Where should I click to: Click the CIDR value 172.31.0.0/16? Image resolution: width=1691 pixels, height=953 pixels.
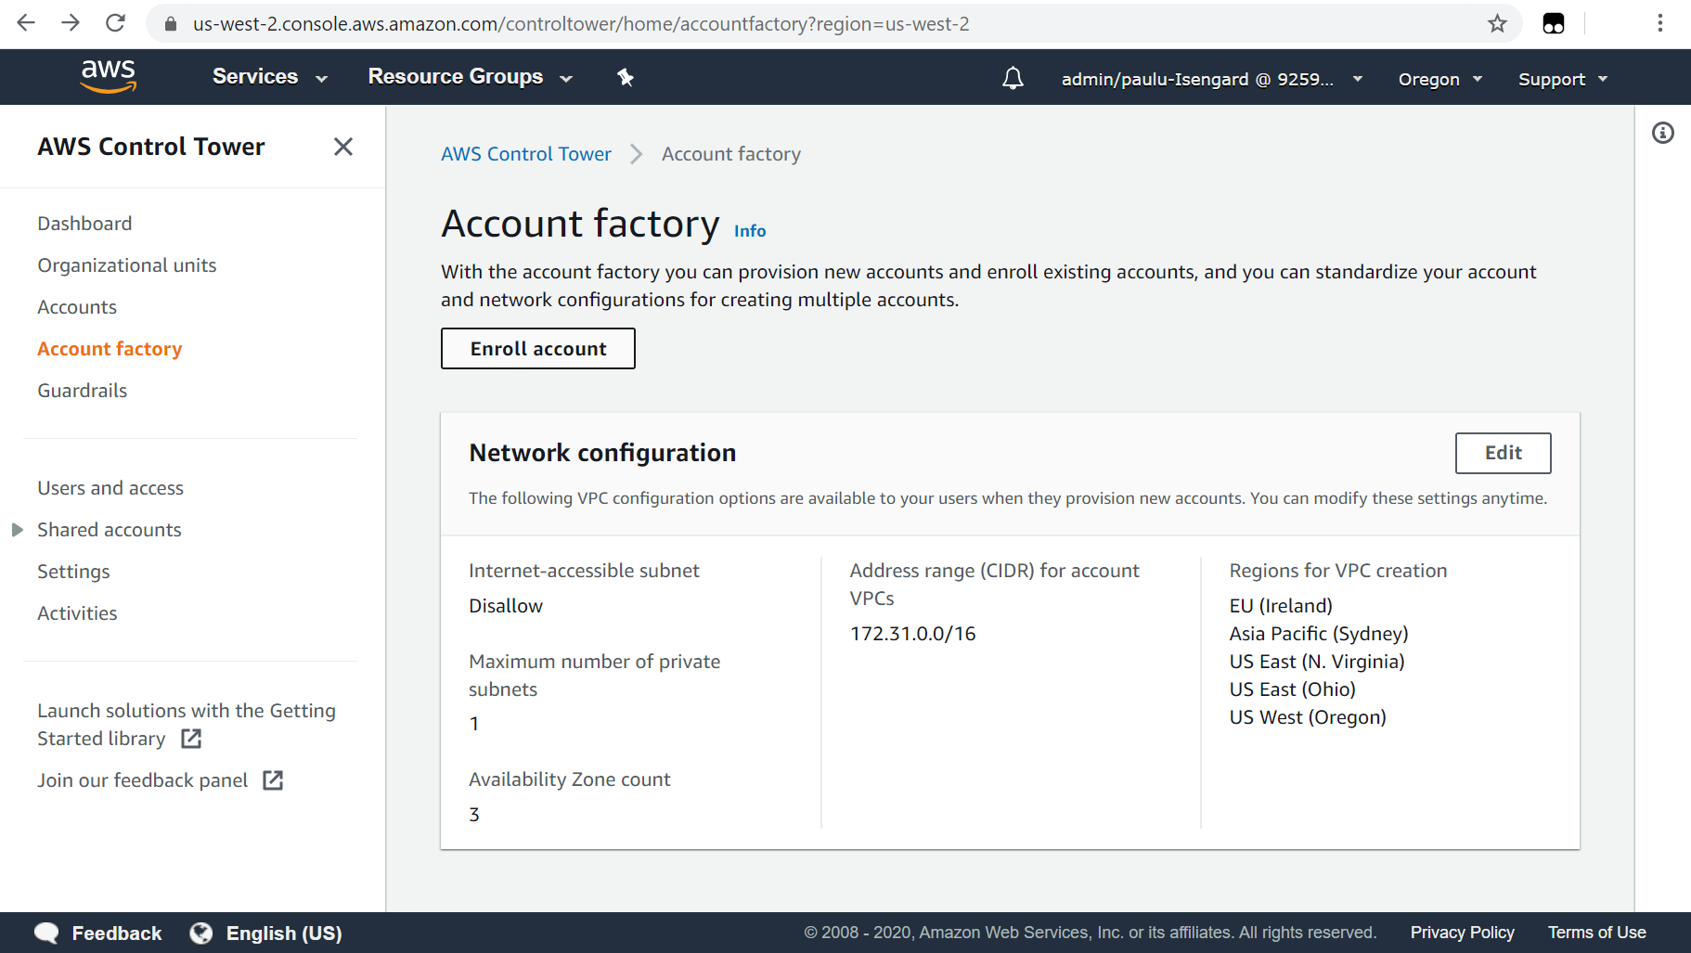(x=913, y=634)
